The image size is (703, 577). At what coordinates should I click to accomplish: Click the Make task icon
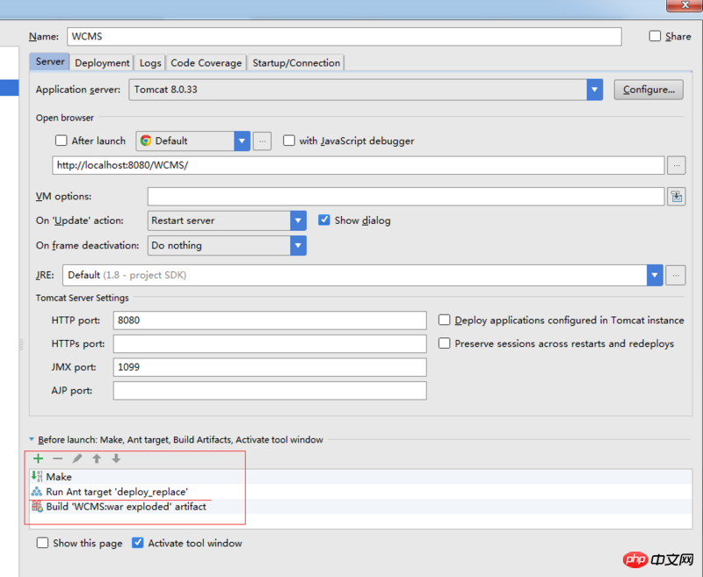[x=37, y=476]
